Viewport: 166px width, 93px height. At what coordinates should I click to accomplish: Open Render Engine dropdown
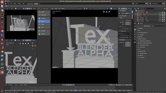tap(158, 26)
